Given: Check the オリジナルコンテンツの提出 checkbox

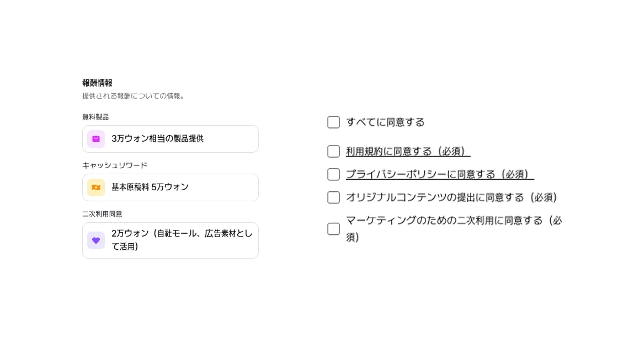Looking at the screenshot, I should 333,197.
